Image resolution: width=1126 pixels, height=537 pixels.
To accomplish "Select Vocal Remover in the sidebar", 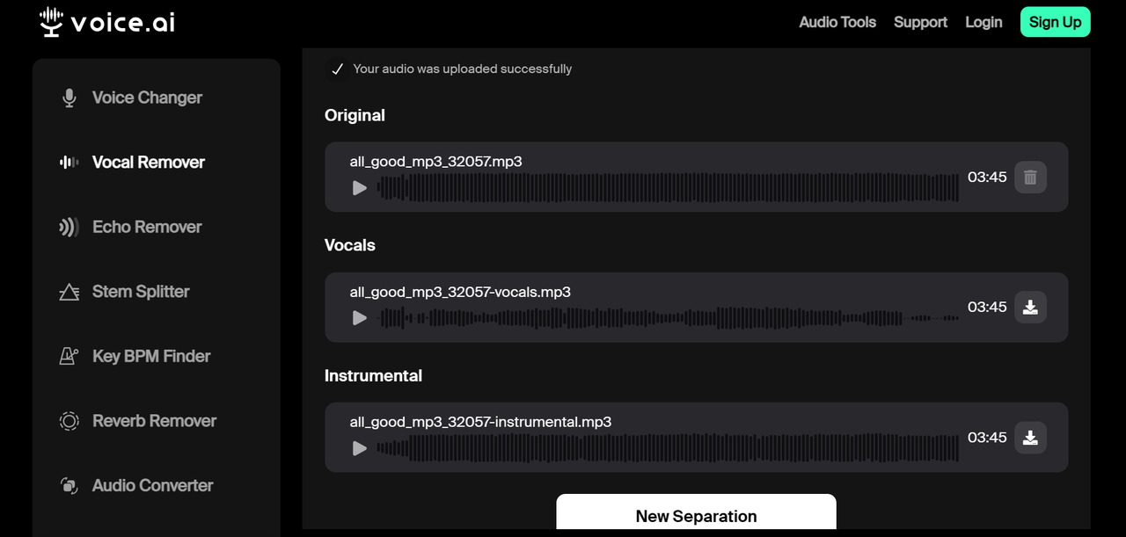I will coord(148,162).
